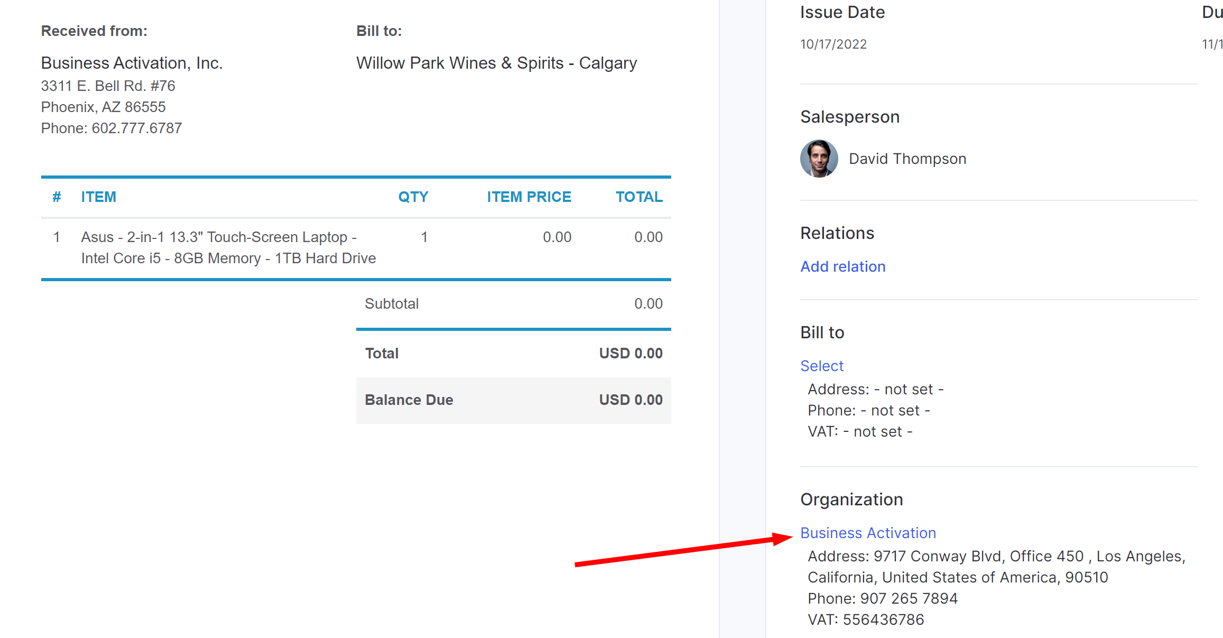This screenshot has height=638, width=1223.
Task: Click the Bill to 'Phone: - not set -' line
Action: (869, 410)
